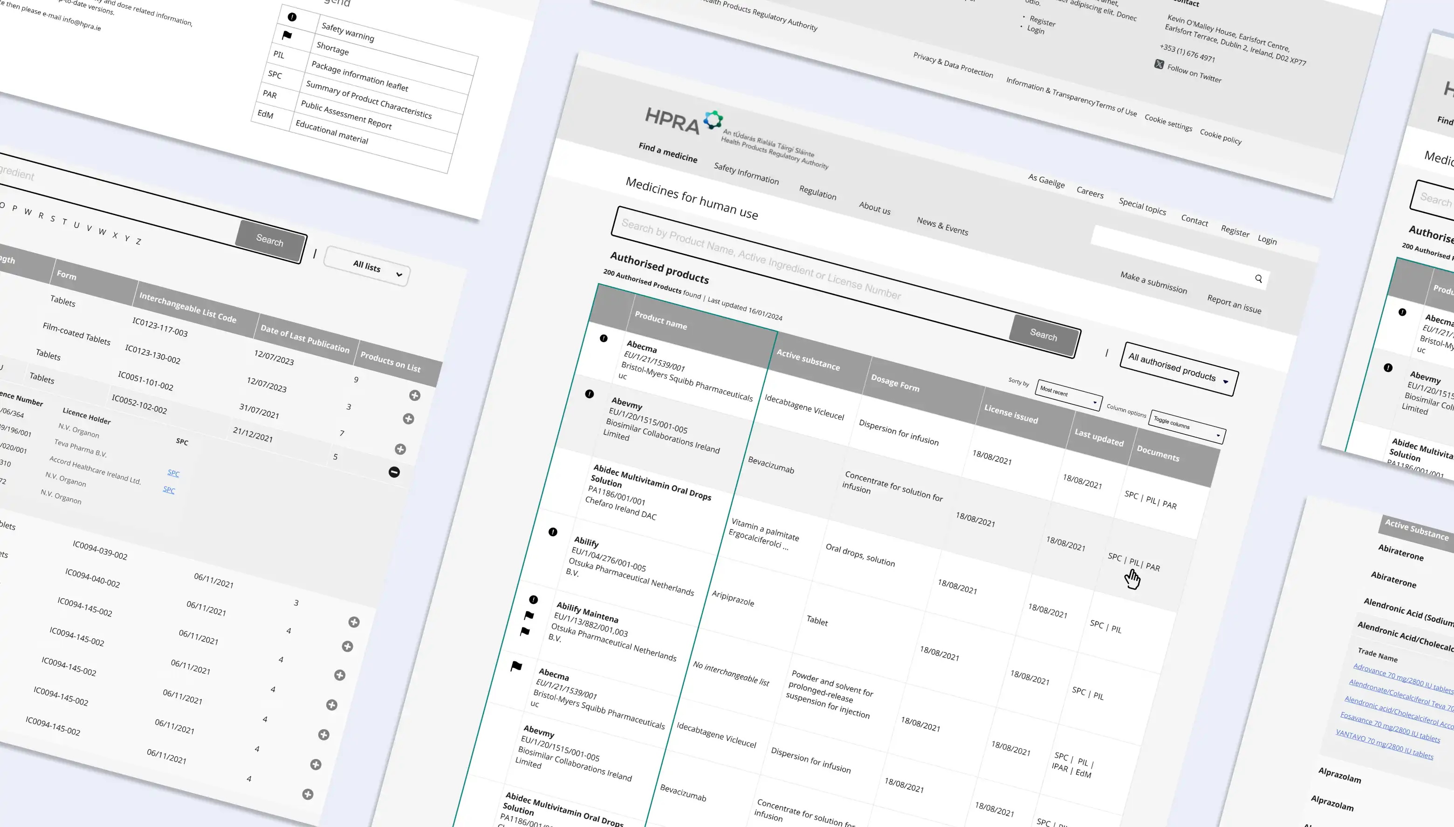Screen dimensions: 1454x827
Task: Click Cookie policy footer link
Action: (x=1221, y=136)
